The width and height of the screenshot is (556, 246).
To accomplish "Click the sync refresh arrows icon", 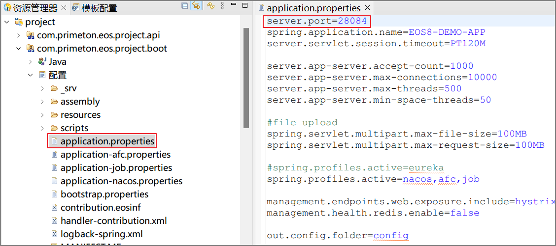I will 211,6.
